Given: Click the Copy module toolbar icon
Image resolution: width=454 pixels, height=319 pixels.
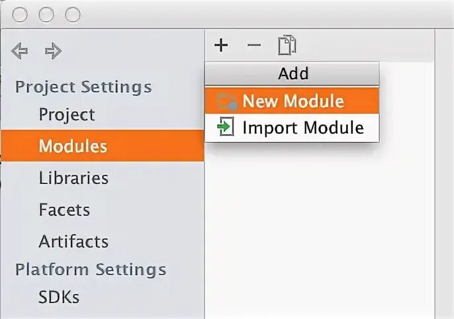Looking at the screenshot, I should pos(287,46).
